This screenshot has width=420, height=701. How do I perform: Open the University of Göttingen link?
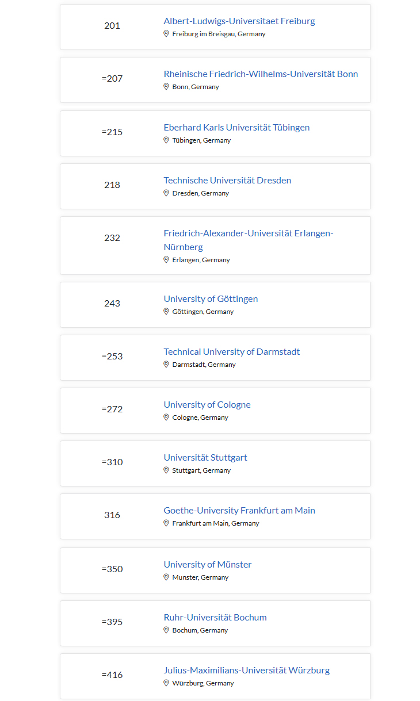[211, 299]
